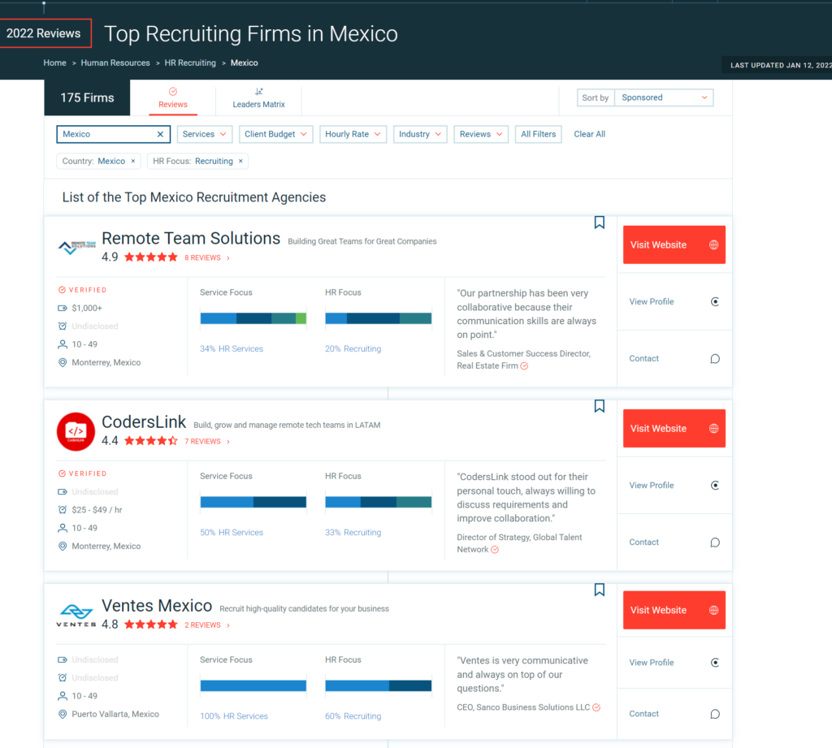Visit the Remote Team Solutions website
The image size is (832, 748).
(674, 244)
